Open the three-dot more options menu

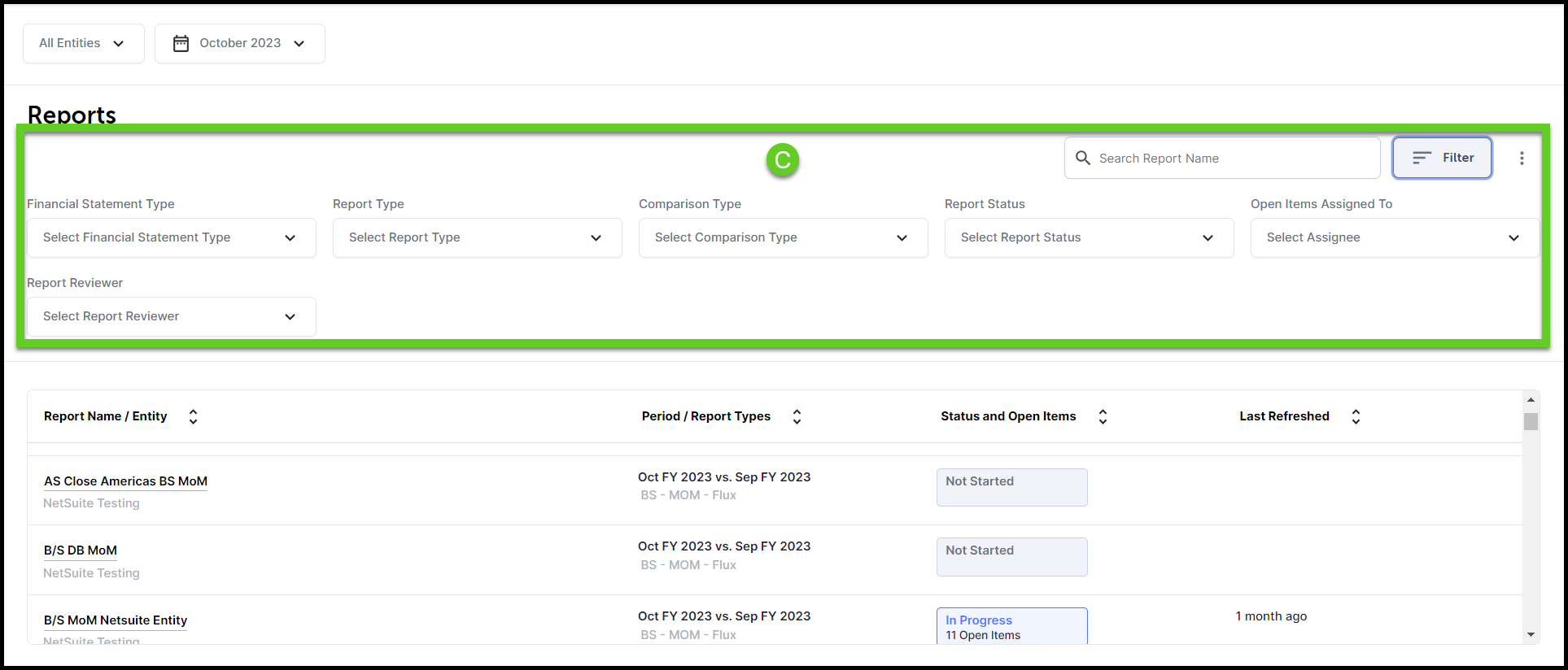click(x=1521, y=159)
